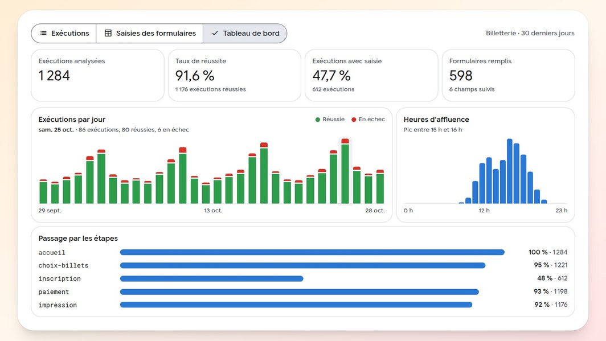Open the Exécutions avec saisie card
This screenshot has width=606, height=341.
click(371, 75)
